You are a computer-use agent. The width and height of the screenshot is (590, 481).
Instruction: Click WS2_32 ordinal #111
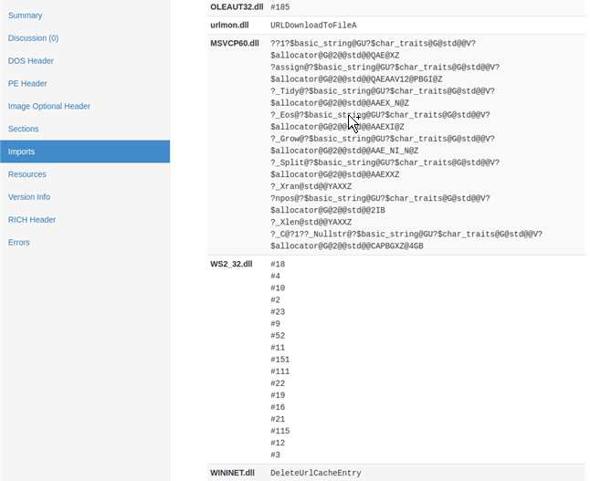click(x=280, y=371)
